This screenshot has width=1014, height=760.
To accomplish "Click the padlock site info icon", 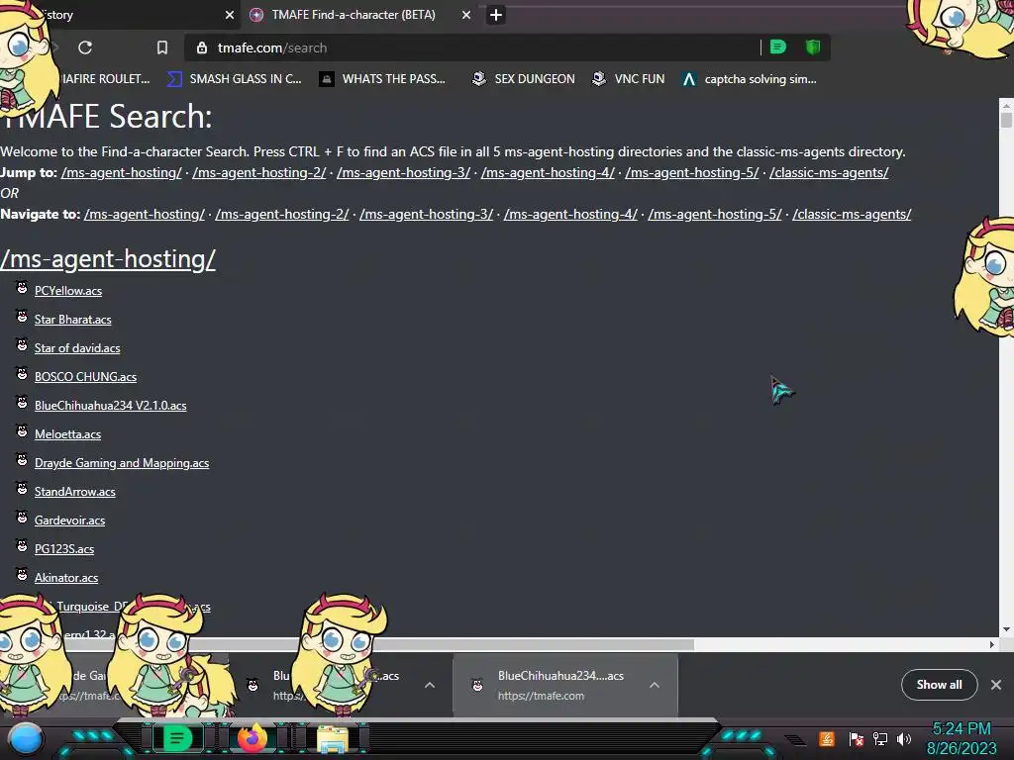I will click(x=202, y=47).
